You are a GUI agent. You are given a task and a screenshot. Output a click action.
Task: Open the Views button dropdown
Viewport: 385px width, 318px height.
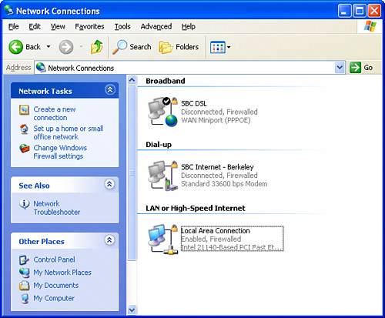(x=229, y=47)
